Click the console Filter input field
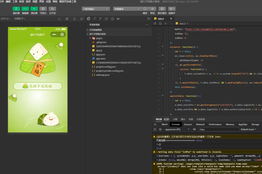Viewport: 262px width, 174px height. tap(219, 129)
